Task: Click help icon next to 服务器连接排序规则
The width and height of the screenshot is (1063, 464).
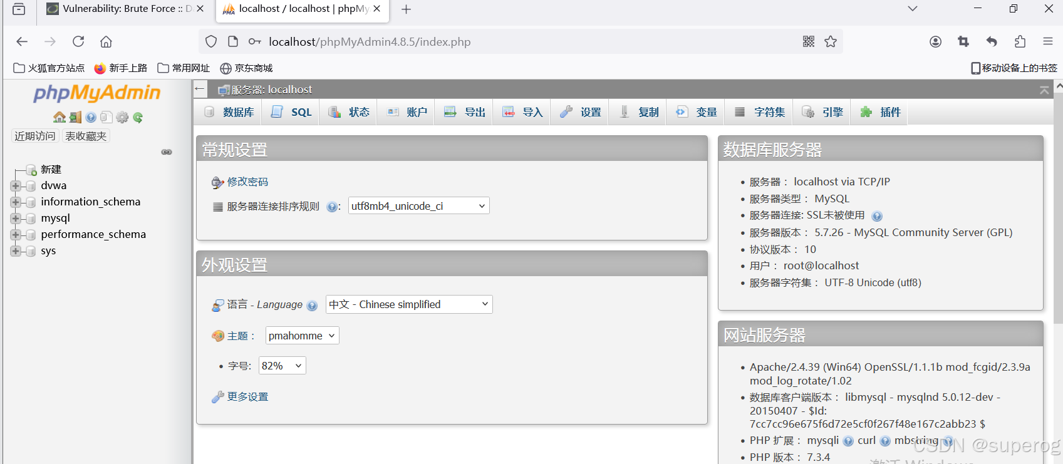Action: [x=332, y=207]
